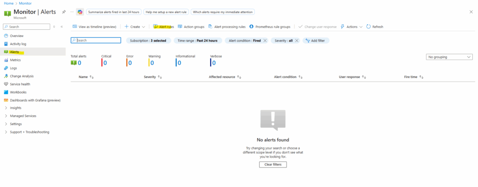Remove the Severity all filter

(x=296, y=41)
